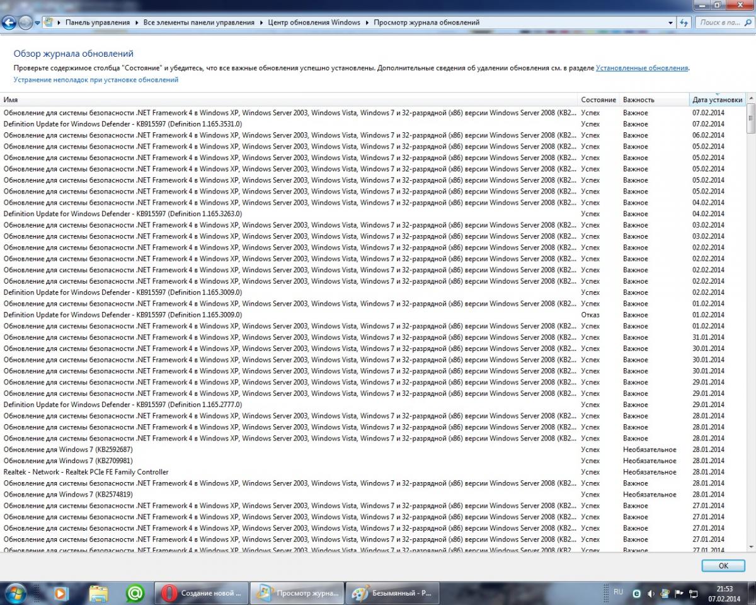Click the Forward navigation arrow button
The width and height of the screenshot is (756, 605).
[x=26, y=23]
